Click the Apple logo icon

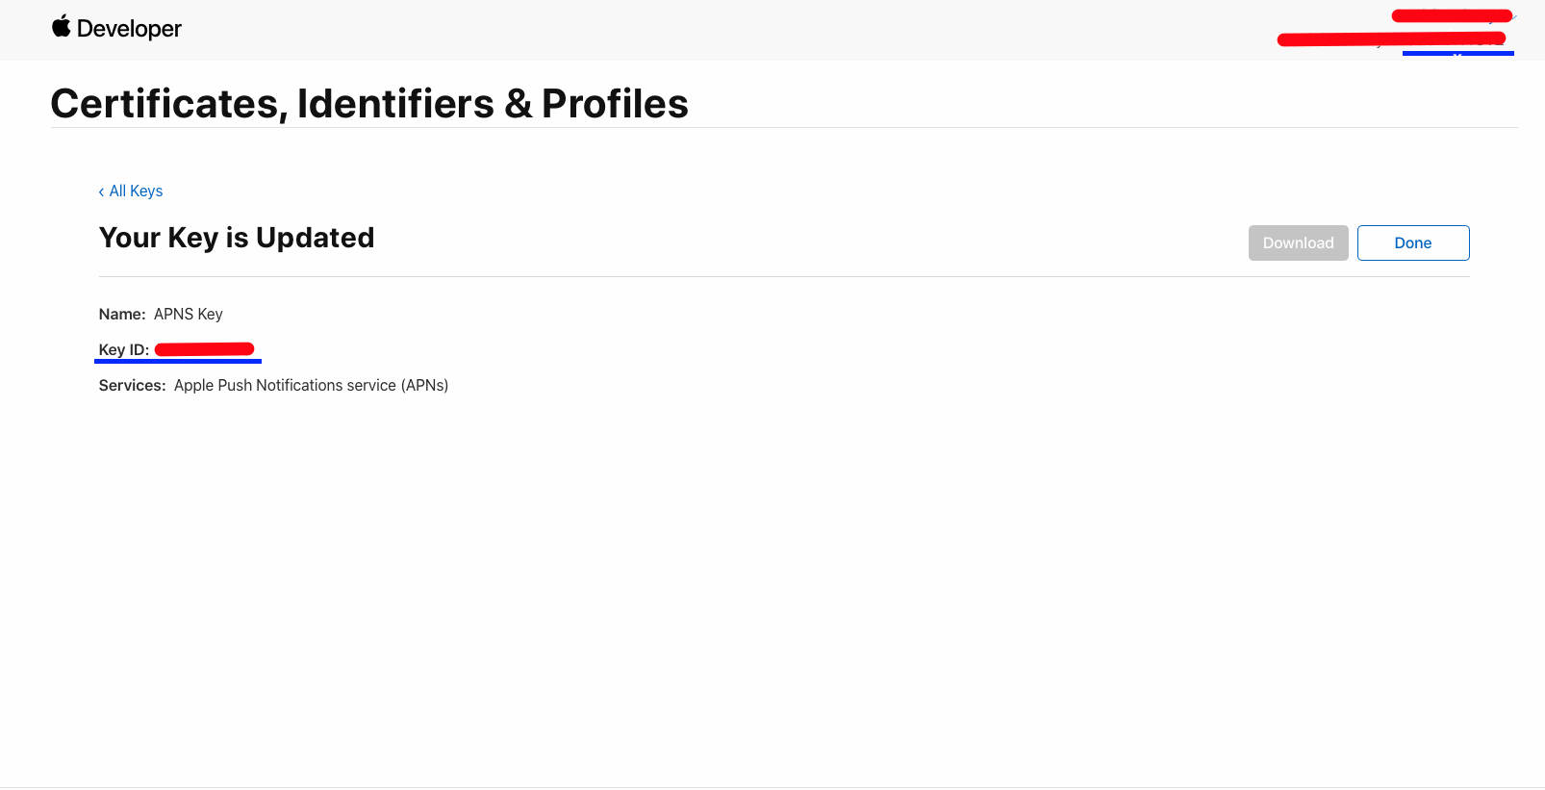pyautogui.click(x=62, y=26)
